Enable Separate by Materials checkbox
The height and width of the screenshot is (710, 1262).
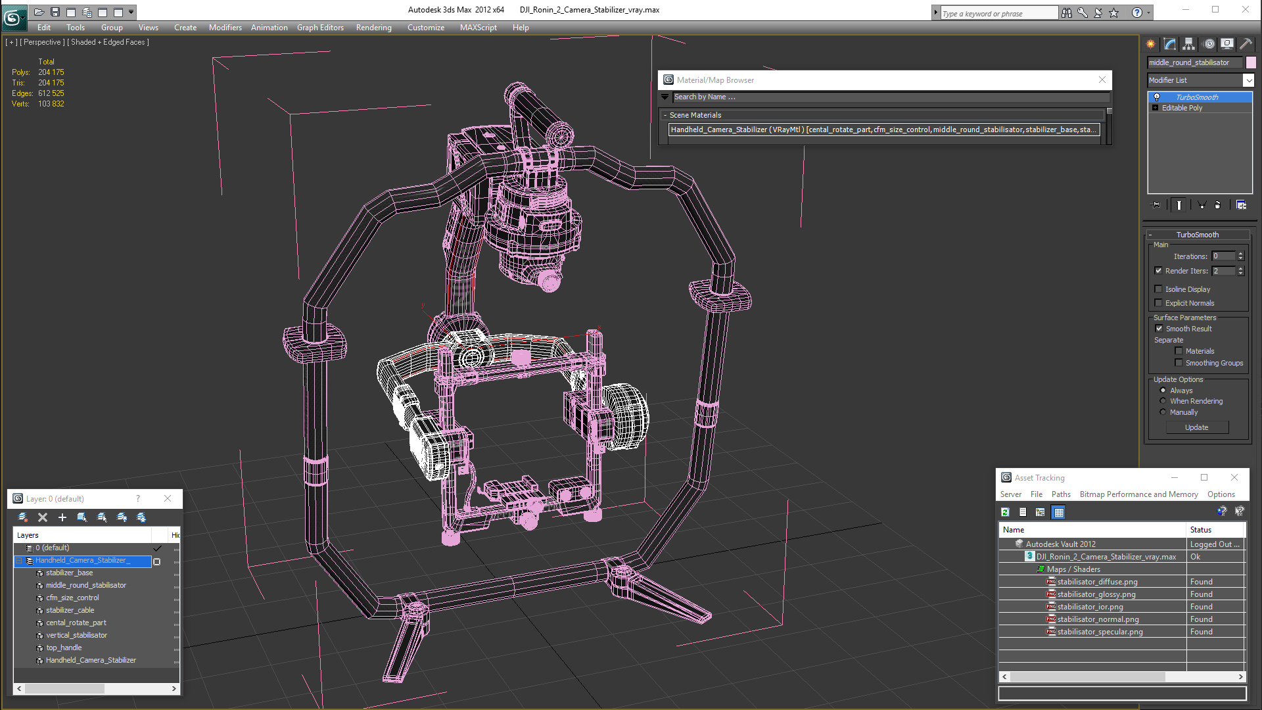[x=1179, y=351]
